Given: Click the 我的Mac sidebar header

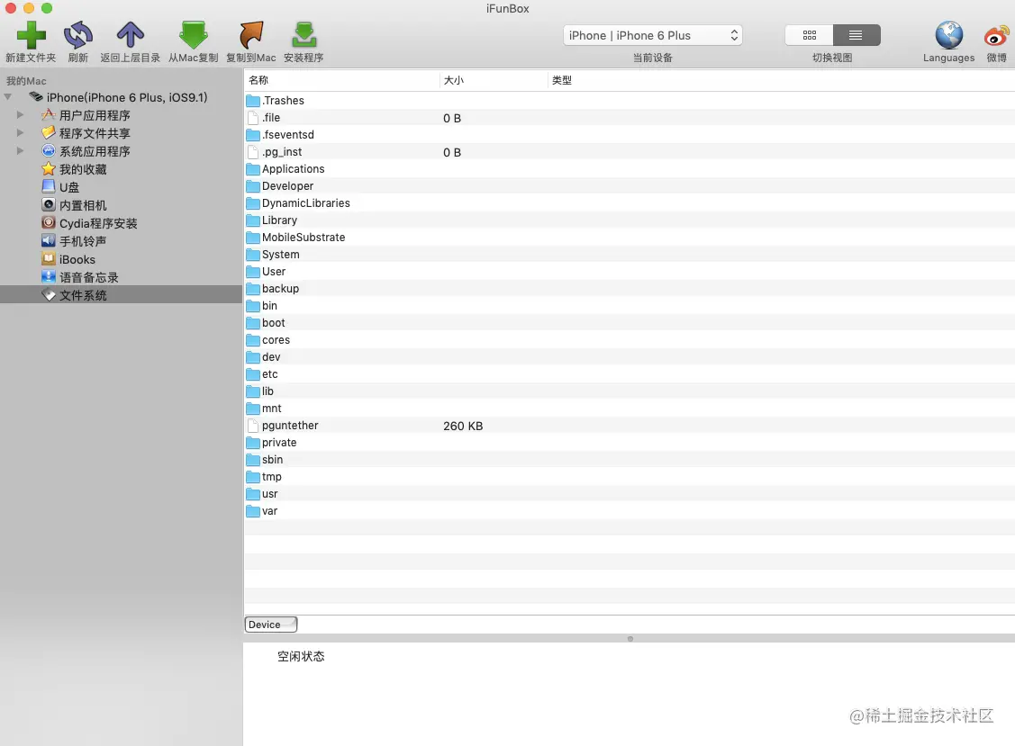Looking at the screenshot, I should pos(26,81).
